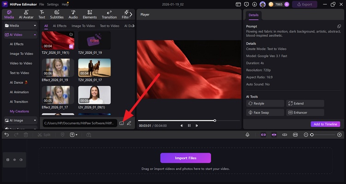Zoom out the timeline with minus icon

point(306,135)
